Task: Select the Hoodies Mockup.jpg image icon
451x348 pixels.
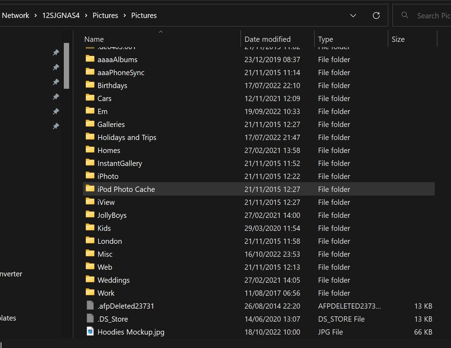Action: click(x=90, y=331)
